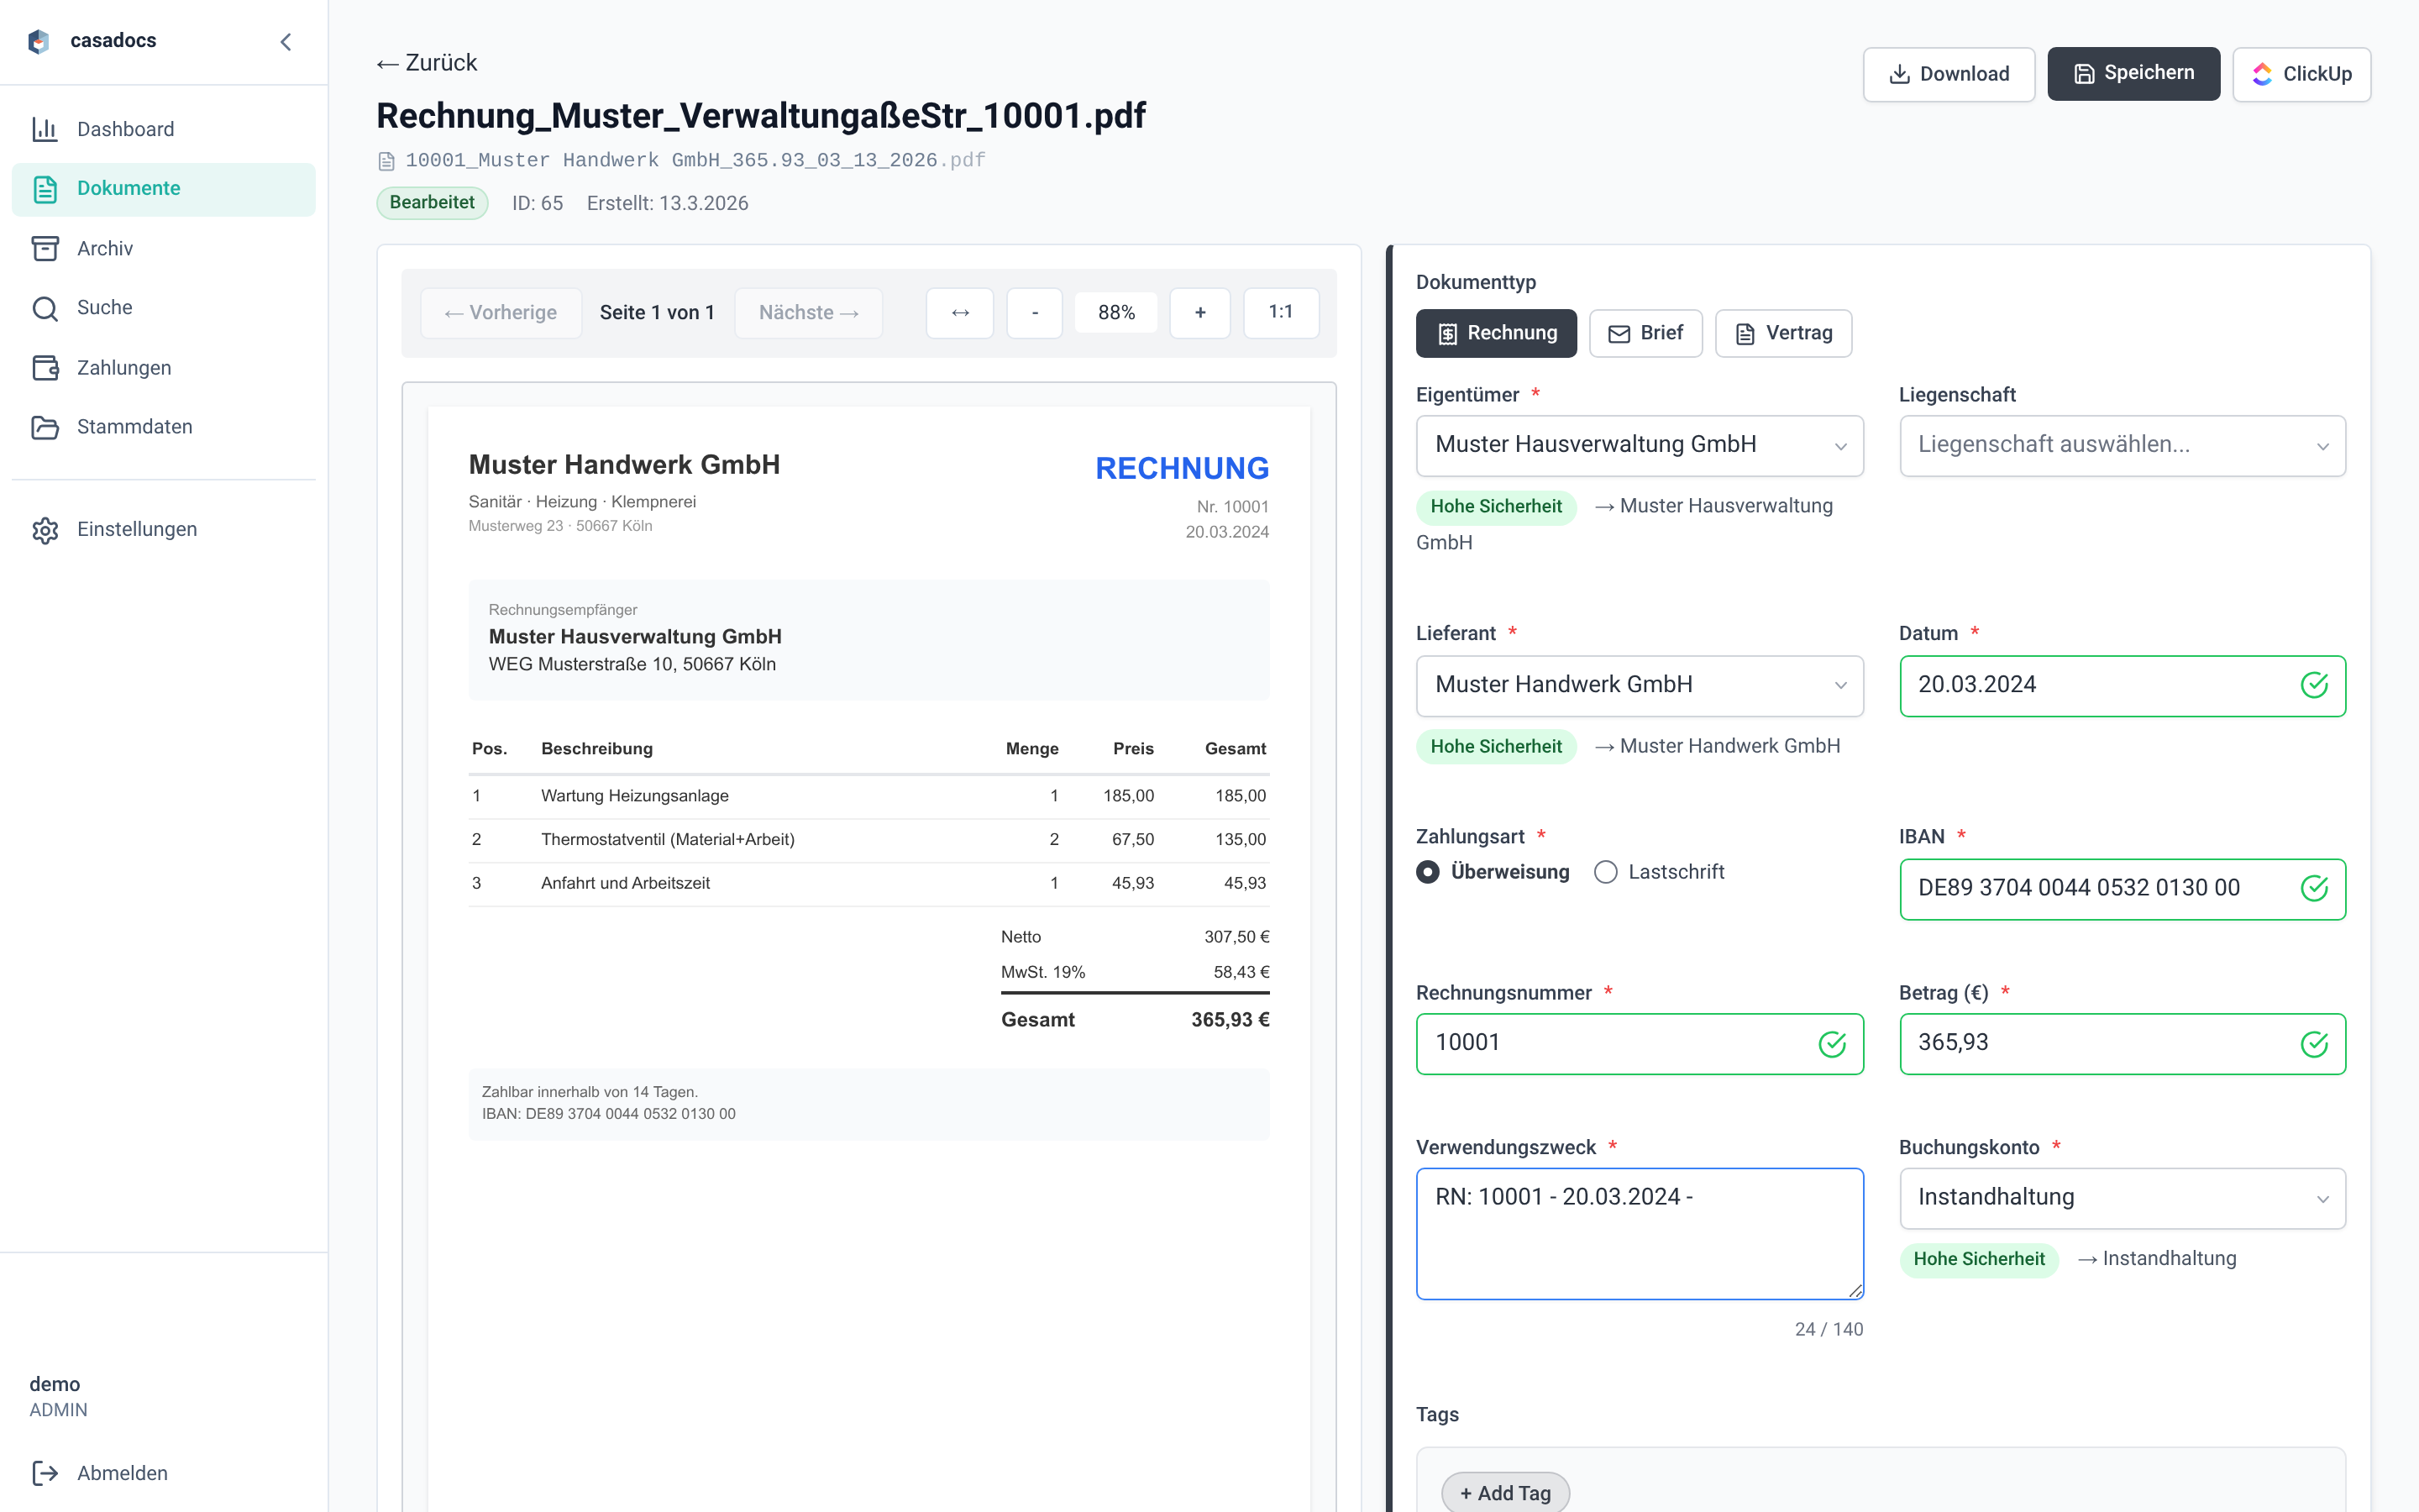Open Stammdaten menu item
Viewport: 2419px width, 1512px height.
pos(134,427)
